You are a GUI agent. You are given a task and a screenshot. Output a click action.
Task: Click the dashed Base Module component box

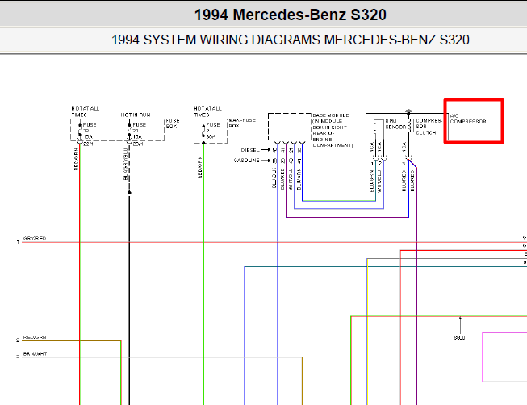coord(290,127)
